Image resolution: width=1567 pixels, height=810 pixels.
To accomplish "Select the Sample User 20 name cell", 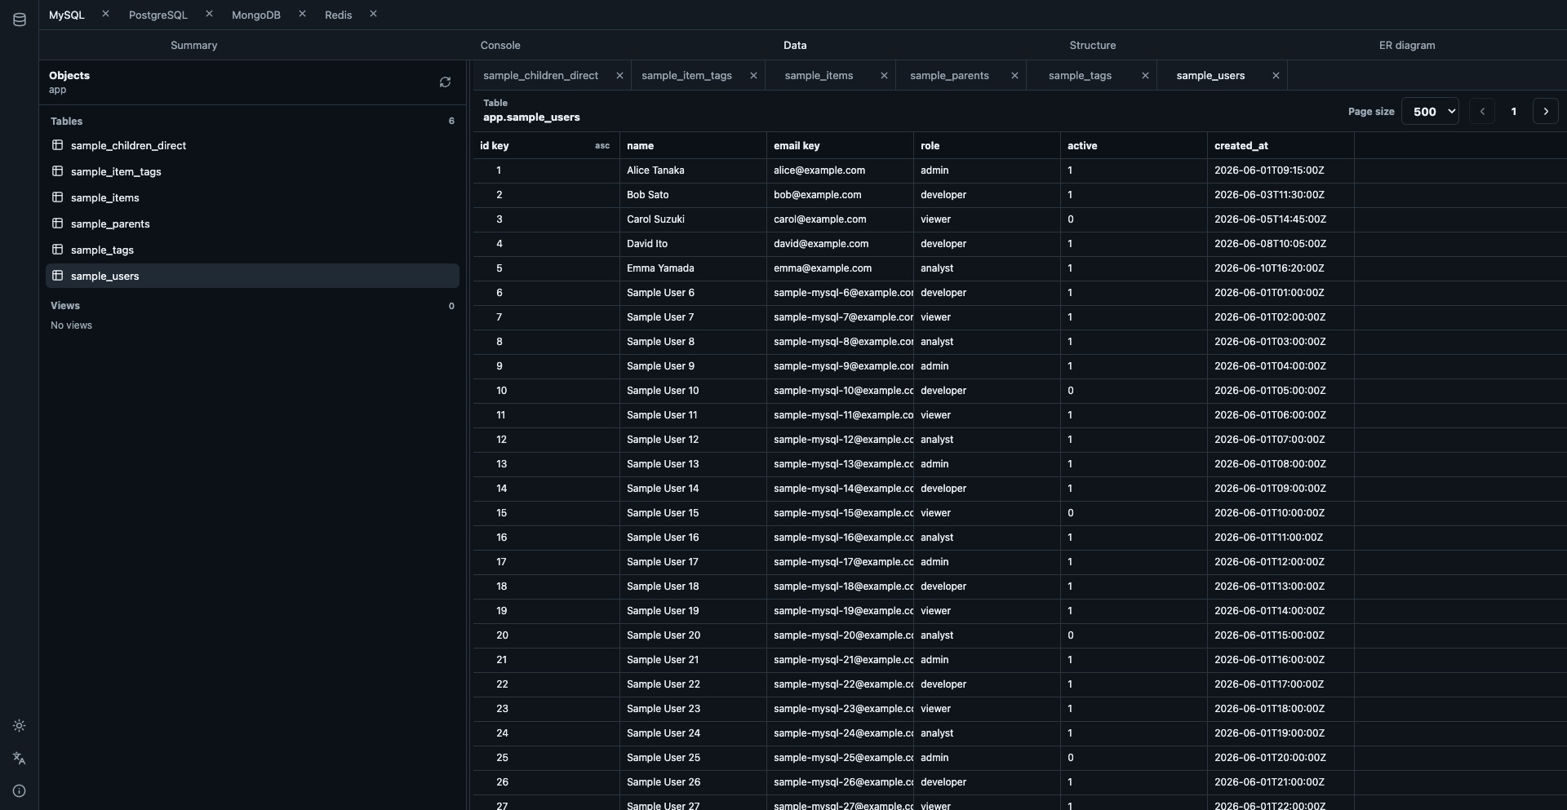I will point(693,635).
